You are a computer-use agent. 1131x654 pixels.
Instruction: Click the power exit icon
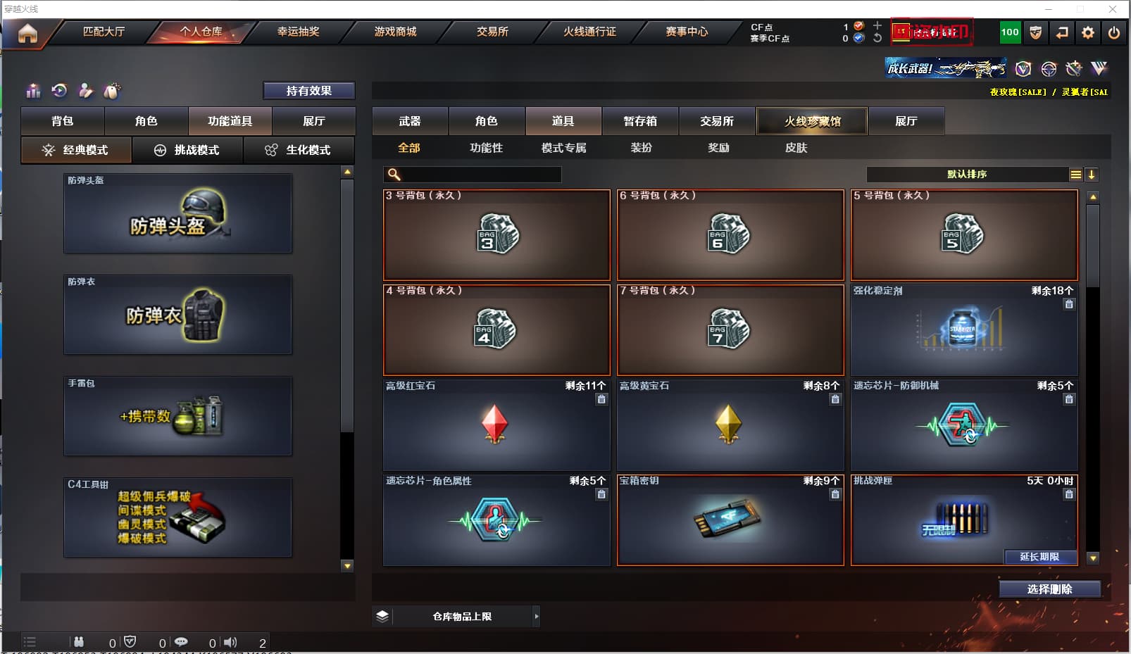[1114, 32]
